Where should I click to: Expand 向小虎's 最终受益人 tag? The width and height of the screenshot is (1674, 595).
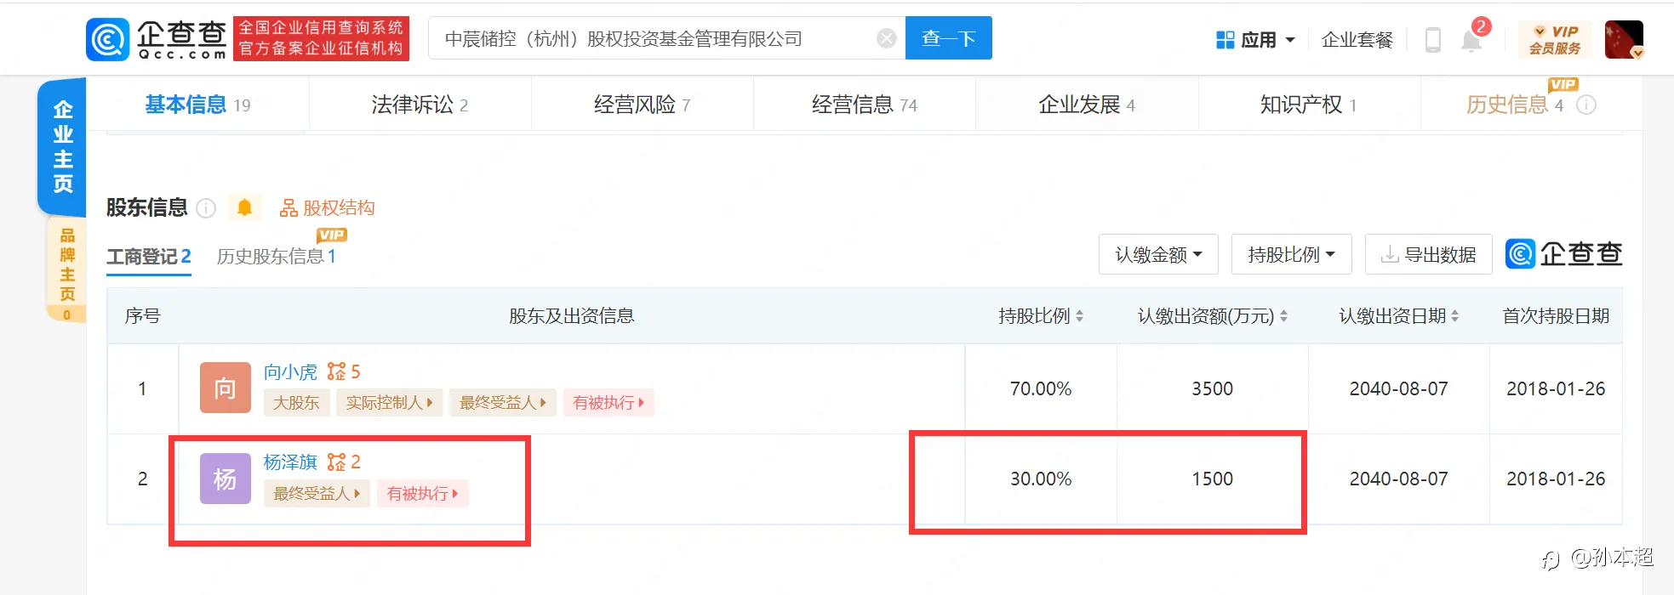pos(503,402)
